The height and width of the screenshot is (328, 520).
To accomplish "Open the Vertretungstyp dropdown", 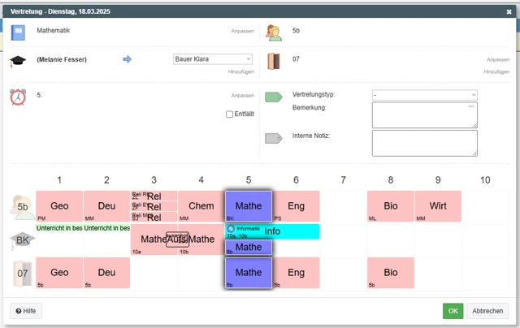I will (x=424, y=95).
